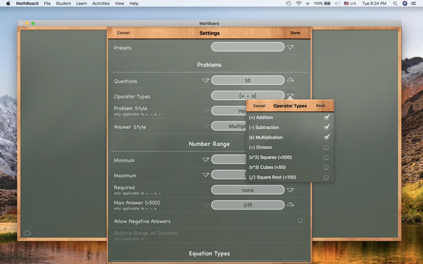Screen dimensions: 423x264
Task: Click the Presets value field
Action: coord(247,47)
